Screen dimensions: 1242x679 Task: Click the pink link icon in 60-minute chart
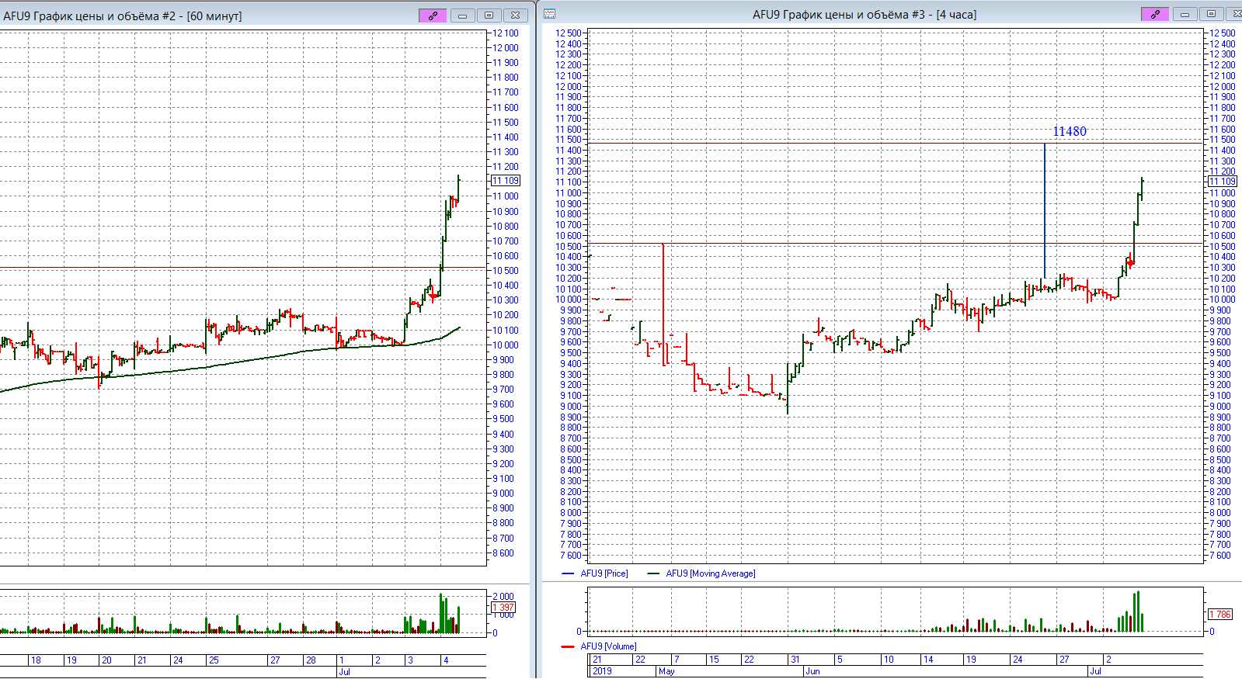point(433,16)
